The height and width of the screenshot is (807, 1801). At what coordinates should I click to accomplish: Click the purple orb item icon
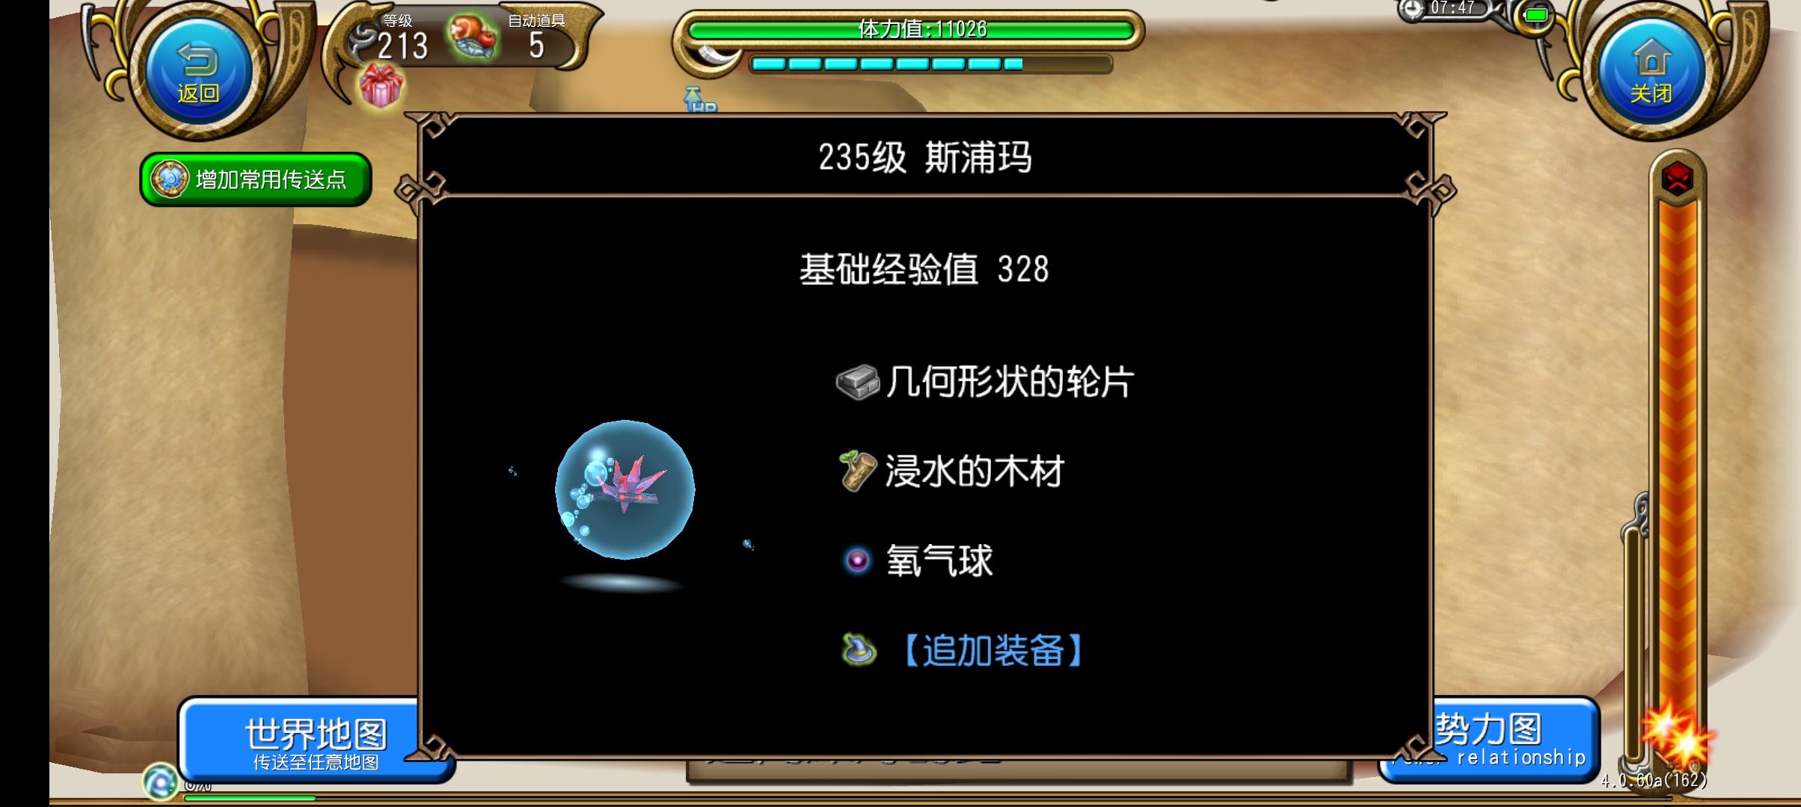point(857,560)
